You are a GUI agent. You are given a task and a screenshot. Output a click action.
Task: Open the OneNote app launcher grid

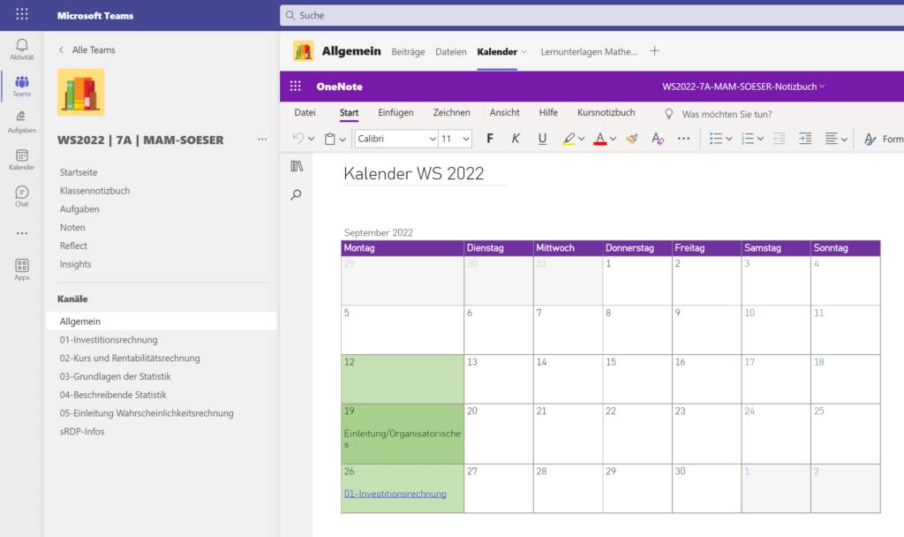click(x=295, y=87)
